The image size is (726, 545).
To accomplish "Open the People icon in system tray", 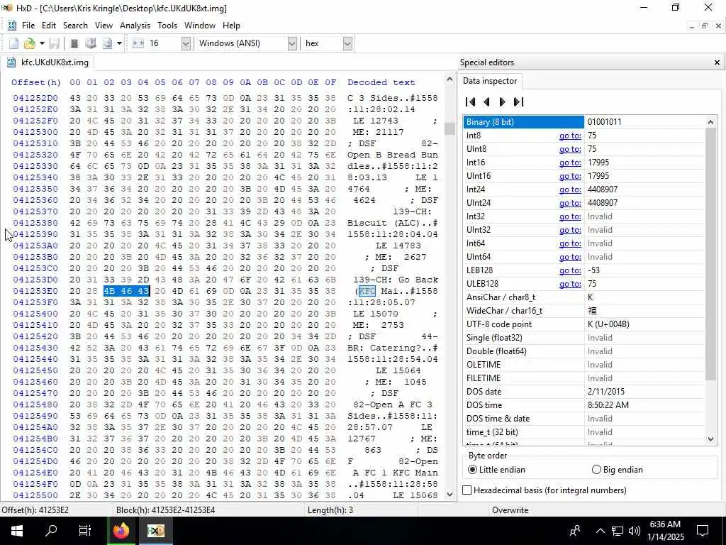I will (x=575, y=531).
